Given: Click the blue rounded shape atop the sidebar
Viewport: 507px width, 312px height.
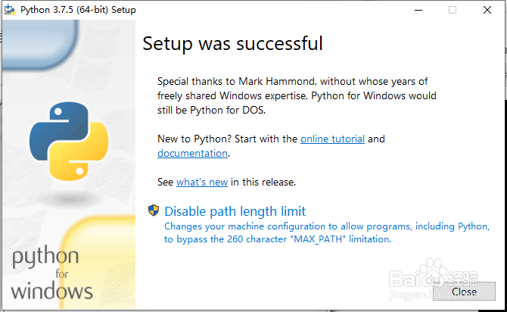Looking at the screenshot, I should pos(40,45).
